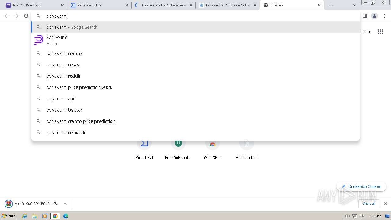
Task: Pick the polyswarm api suggestion
Action: click(x=195, y=99)
